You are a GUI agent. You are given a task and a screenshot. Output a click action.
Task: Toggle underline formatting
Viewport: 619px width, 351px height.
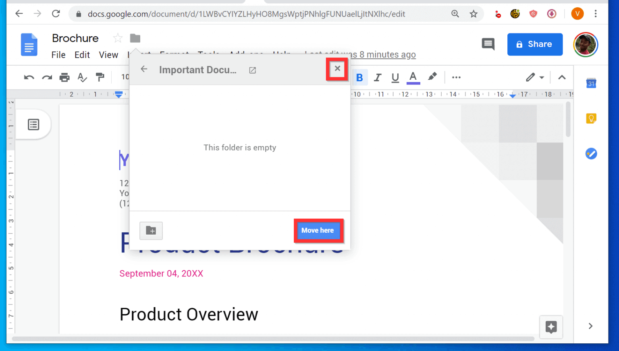tap(395, 77)
